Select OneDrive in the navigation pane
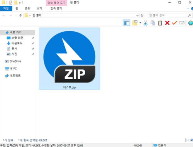Image resolution: width=193 pixels, height=147 pixels. tap(15, 61)
